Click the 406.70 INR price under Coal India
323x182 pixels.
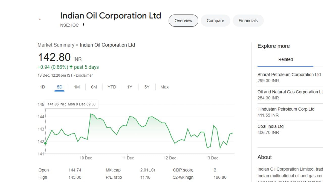coord(268,132)
